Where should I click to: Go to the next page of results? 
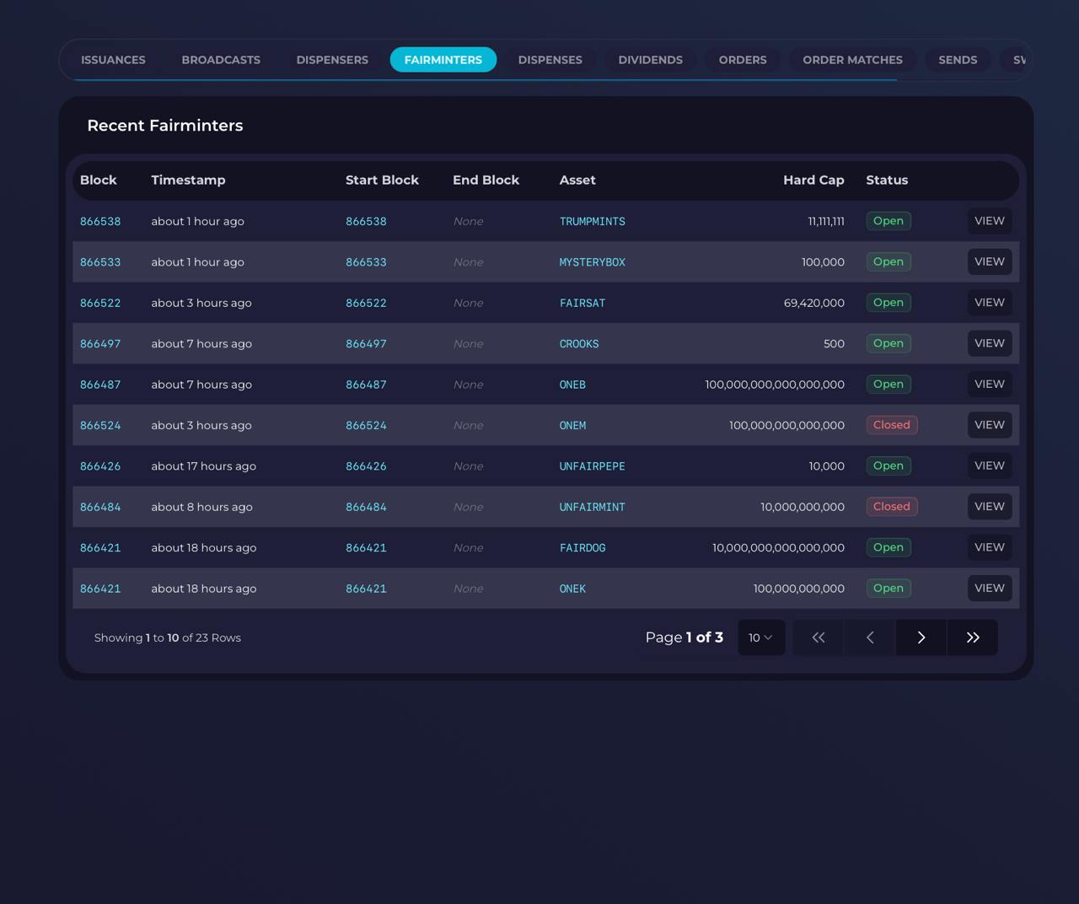pyautogui.click(x=921, y=638)
